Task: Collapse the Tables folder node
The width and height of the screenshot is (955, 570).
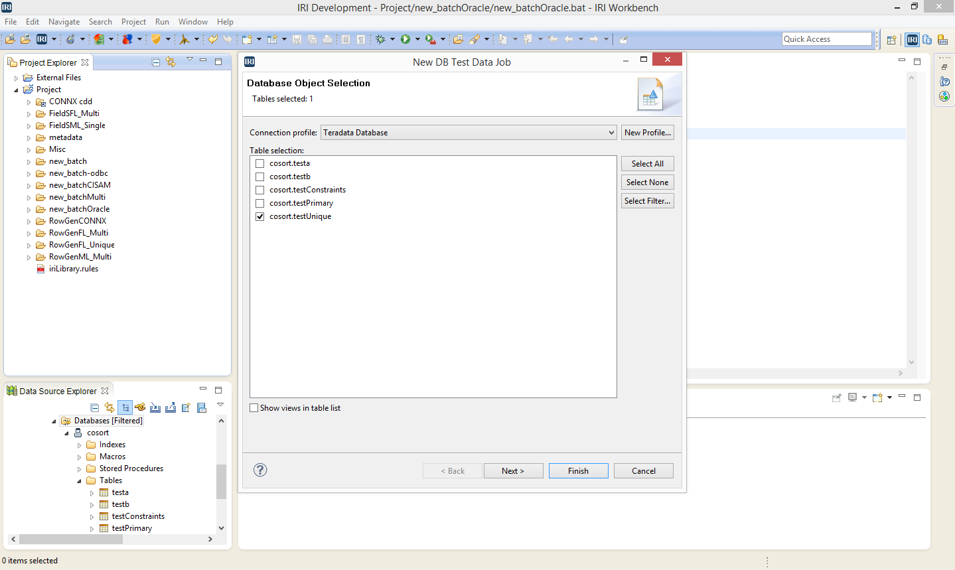Action: pos(80,481)
